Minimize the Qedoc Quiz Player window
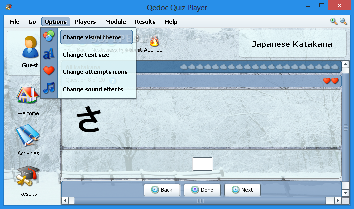This screenshot has height=209, width=354. coord(308,6)
